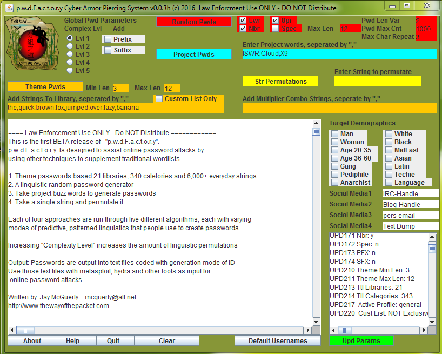Click the Help button
Image resolution: width=442 pixels, height=354 pixels.
pos(72,341)
